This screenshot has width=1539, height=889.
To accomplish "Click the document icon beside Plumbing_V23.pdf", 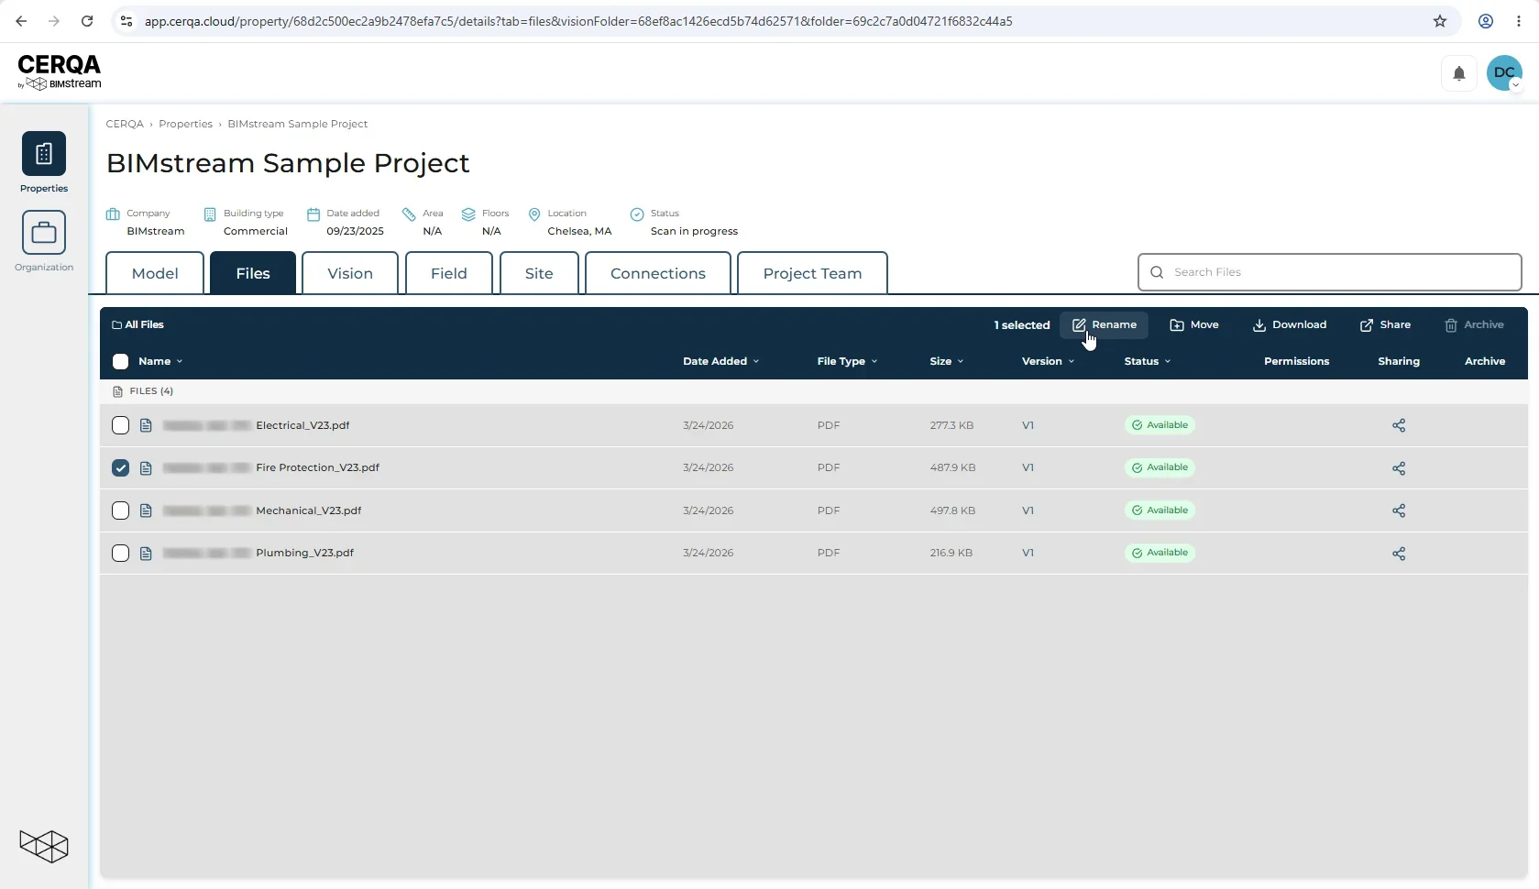I will (146, 554).
